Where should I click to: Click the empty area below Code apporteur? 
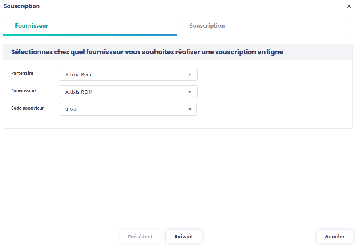click(178, 174)
